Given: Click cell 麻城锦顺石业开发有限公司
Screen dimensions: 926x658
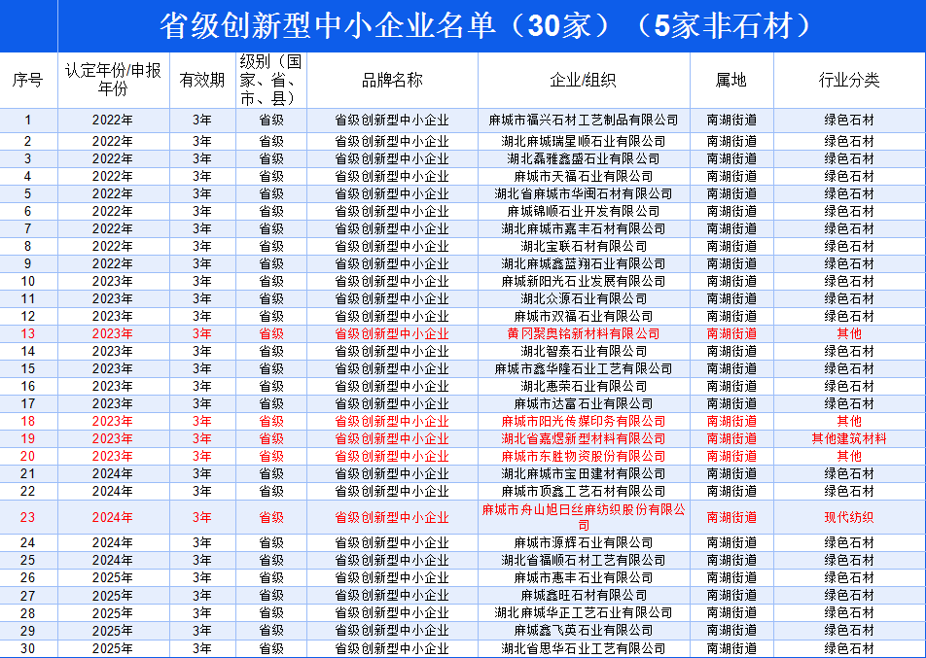Looking at the screenshot, I should pos(584,212).
